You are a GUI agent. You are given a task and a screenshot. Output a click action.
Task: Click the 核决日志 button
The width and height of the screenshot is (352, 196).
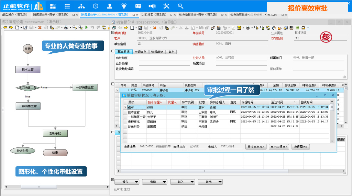[256, 147]
